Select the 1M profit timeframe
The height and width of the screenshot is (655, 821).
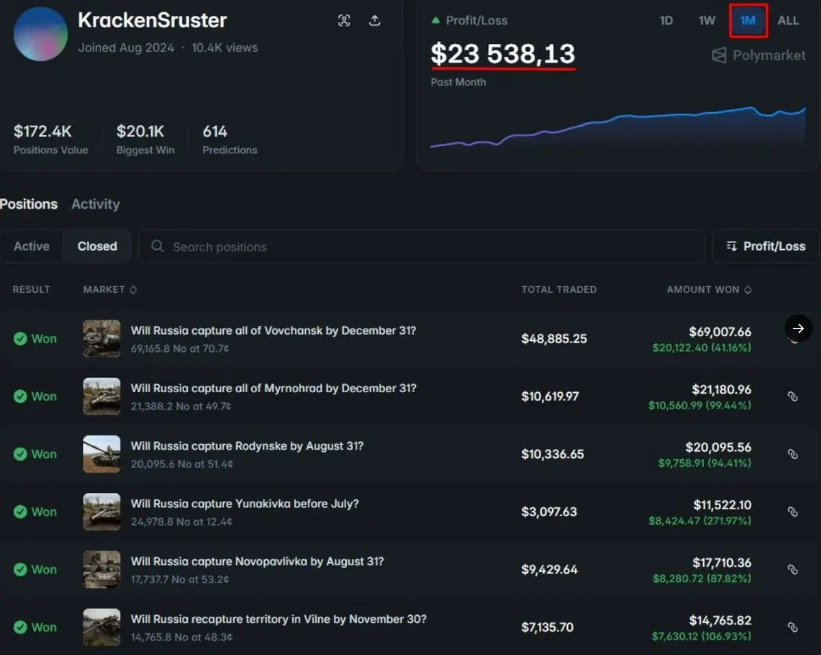pos(748,21)
